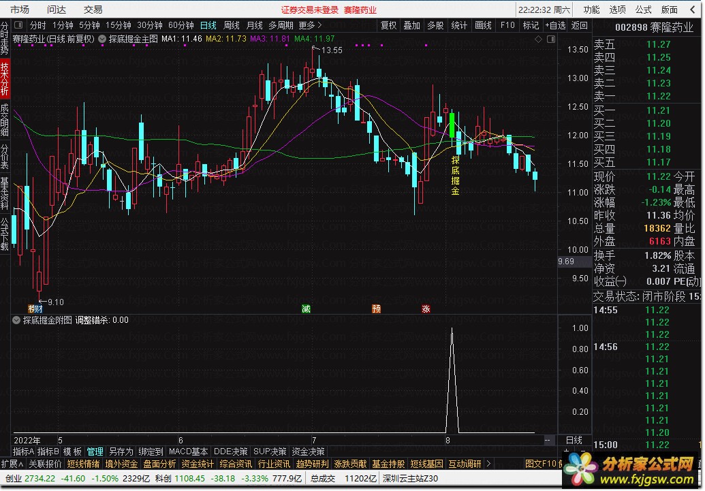
Task: Switch to 5分钟 period
Action: point(89,26)
